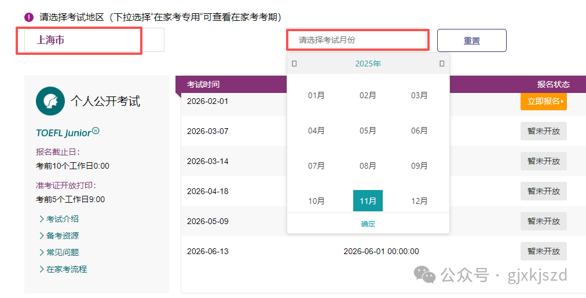Viewport: 586px width, 298px height.
Task: Select the highlighted 11月 month
Action: [368, 201]
